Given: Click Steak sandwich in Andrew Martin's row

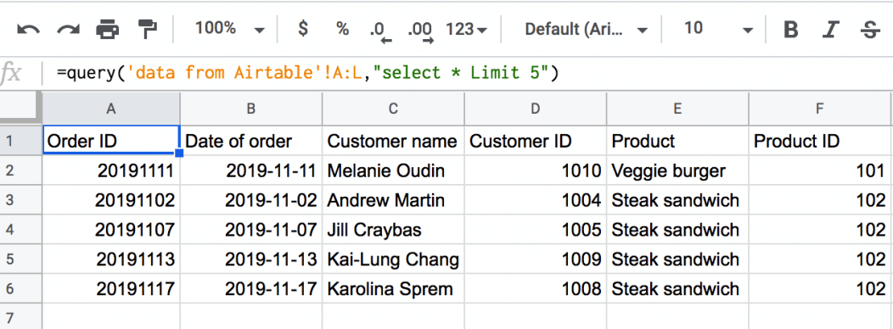Looking at the screenshot, I should click(x=677, y=200).
